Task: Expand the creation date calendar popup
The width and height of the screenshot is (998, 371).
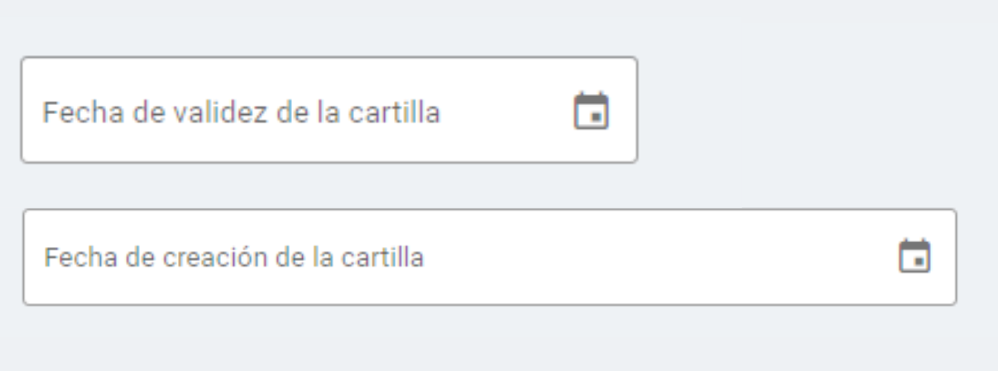Action: 914,256
